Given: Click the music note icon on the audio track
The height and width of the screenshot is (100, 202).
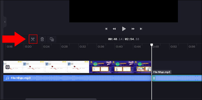Looking at the screenshot, I should (x=7, y=78).
